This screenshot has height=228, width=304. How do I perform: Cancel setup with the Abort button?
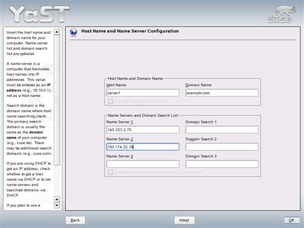pyautogui.click(x=184, y=220)
